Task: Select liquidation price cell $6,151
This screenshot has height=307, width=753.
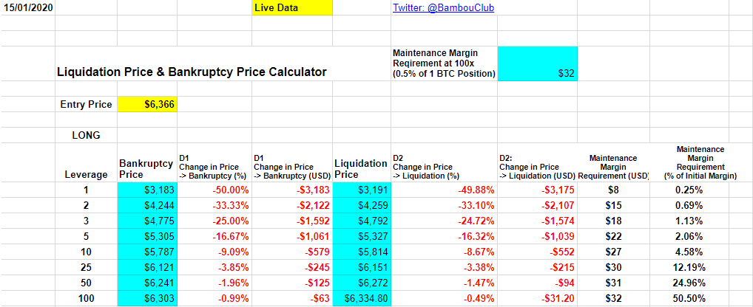Action: pos(362,267)
